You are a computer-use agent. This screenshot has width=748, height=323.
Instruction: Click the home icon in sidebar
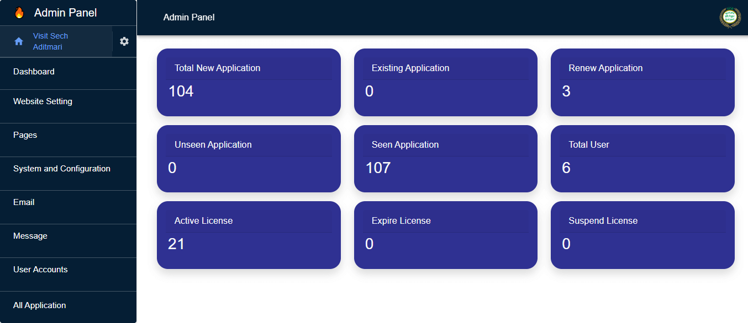click(19, 41)
